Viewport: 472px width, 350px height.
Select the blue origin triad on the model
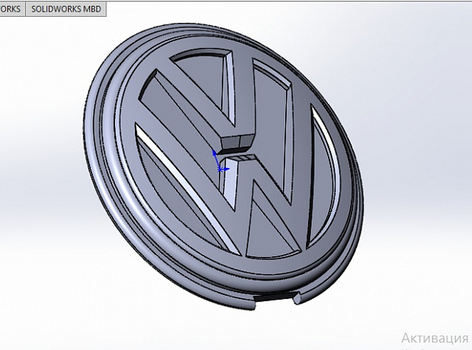coord(220,162)
